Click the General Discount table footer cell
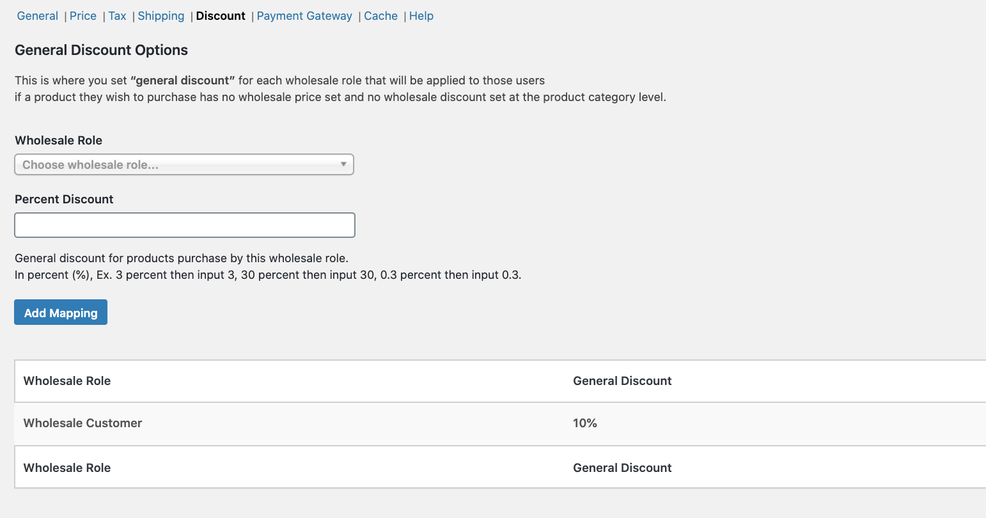Image resolution: width=986 pixels, height=518 pixels. coord(622,468)
